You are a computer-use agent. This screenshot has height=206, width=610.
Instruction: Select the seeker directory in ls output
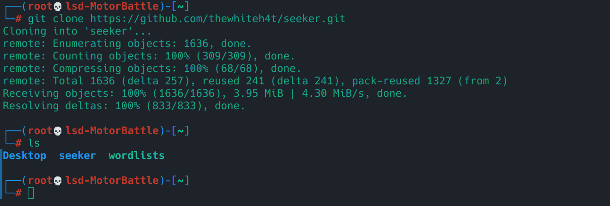[x=77, y=156]
